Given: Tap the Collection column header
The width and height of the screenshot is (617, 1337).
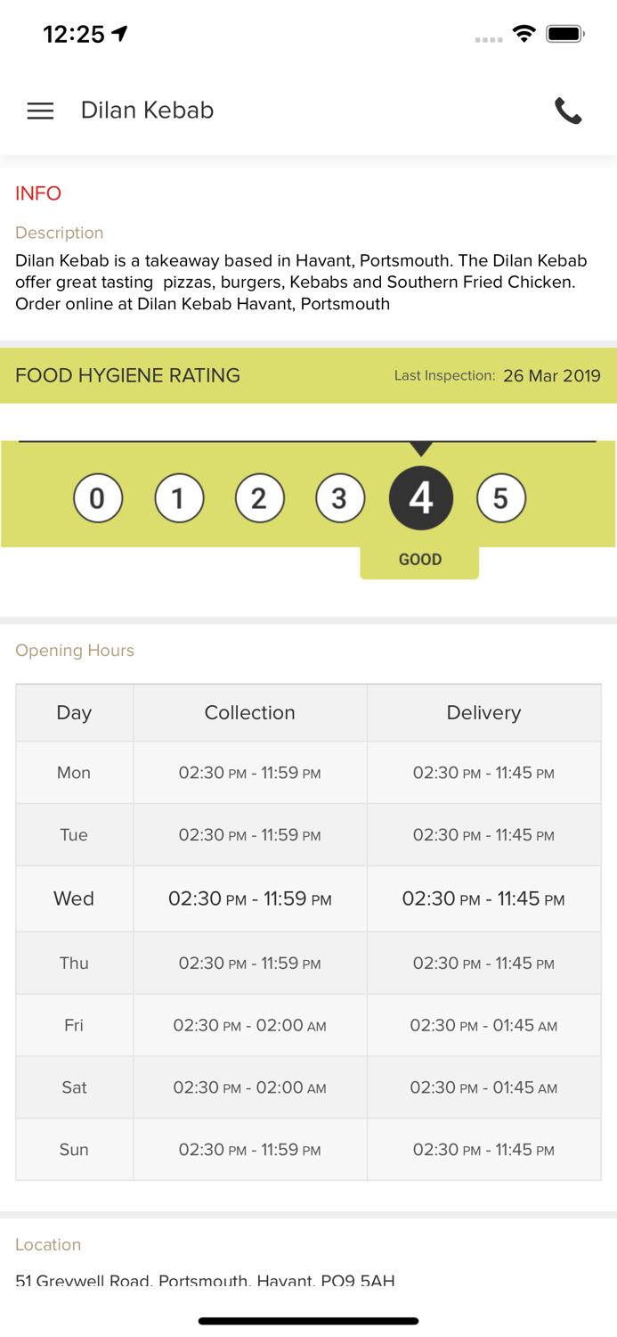Looking at the screenshot, I should point(249,712).
